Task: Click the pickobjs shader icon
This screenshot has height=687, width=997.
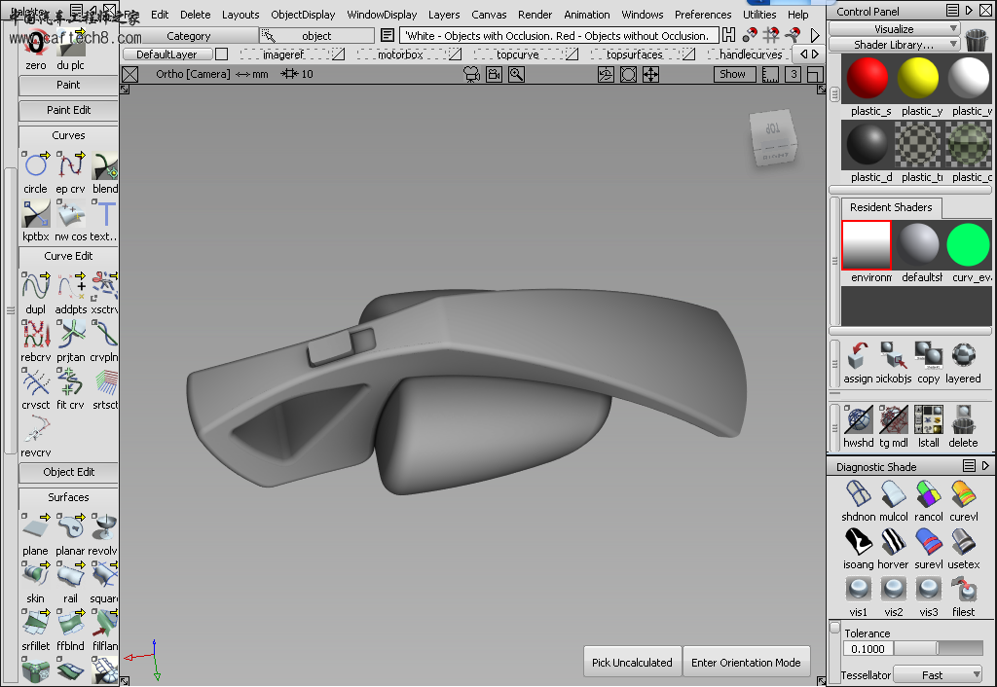Action: (894, 356)
